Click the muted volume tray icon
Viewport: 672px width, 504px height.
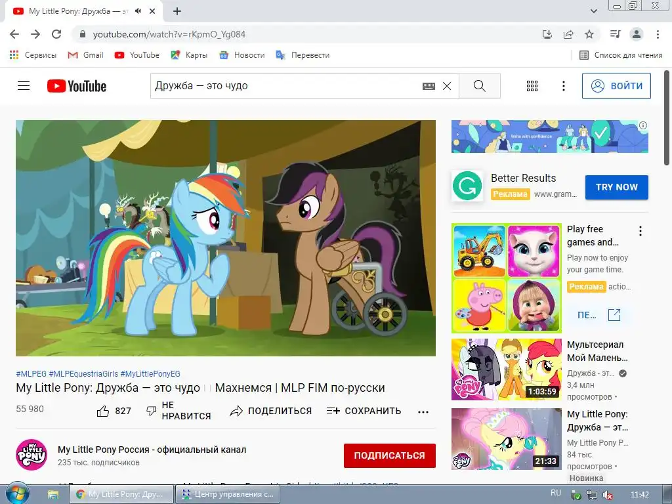[x=607, y=495]
